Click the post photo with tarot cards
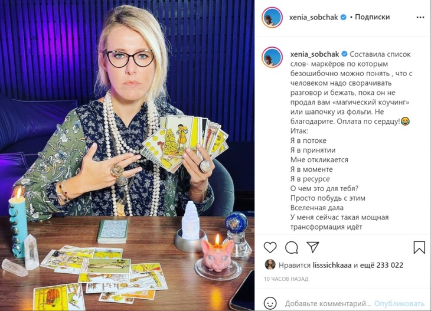 [x=127, y=156]
